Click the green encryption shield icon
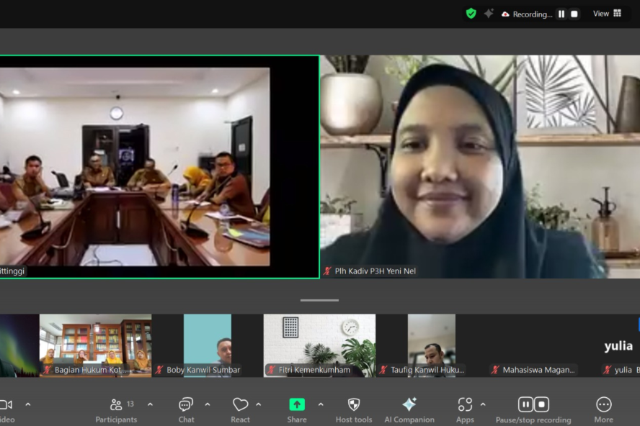Image resolution: width=640 pixels, height=426 pixels. coord(471,14)
